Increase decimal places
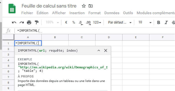 (88, 23)
